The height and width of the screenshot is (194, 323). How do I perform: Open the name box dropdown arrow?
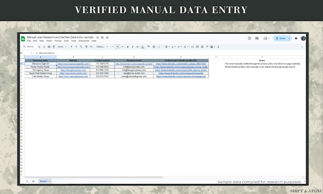coord(31,53)
